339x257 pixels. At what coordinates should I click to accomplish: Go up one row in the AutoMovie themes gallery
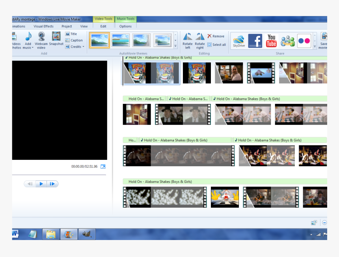pos(175,34)
